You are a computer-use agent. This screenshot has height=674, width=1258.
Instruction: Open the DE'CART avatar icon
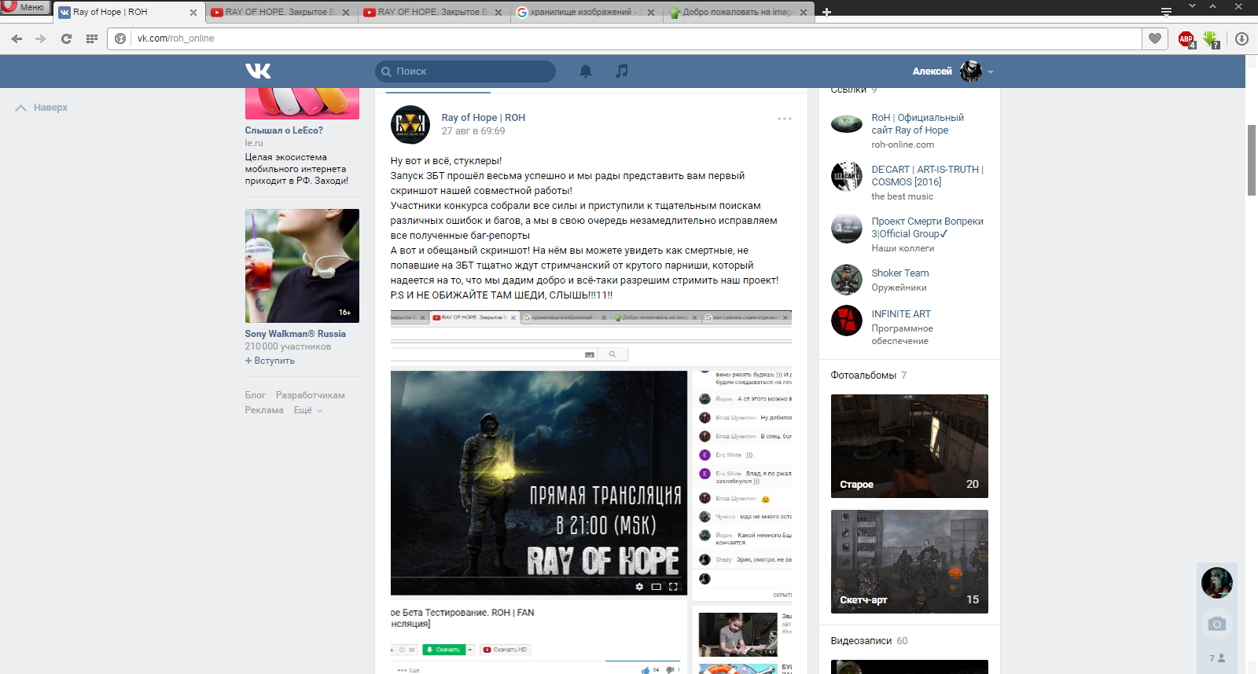pos(847,176)
